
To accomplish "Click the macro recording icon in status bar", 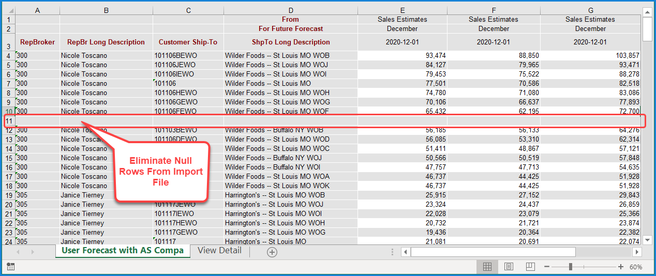I will pos(10,267).
